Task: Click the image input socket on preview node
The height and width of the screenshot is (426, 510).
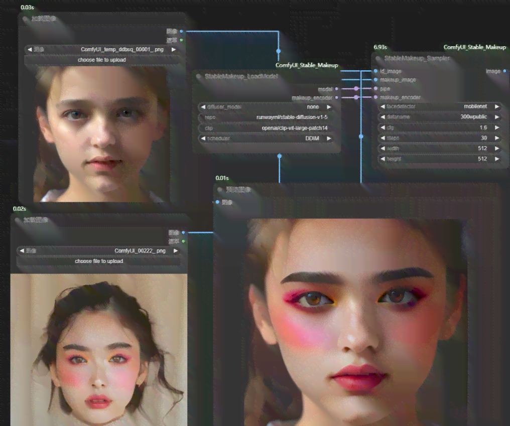Action: pyautogui.click(x=217, y=202)
